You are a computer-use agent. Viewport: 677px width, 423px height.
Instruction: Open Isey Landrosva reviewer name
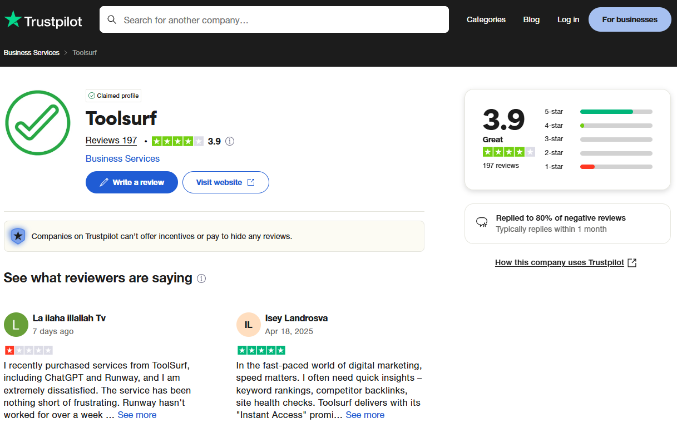[297, 319]
